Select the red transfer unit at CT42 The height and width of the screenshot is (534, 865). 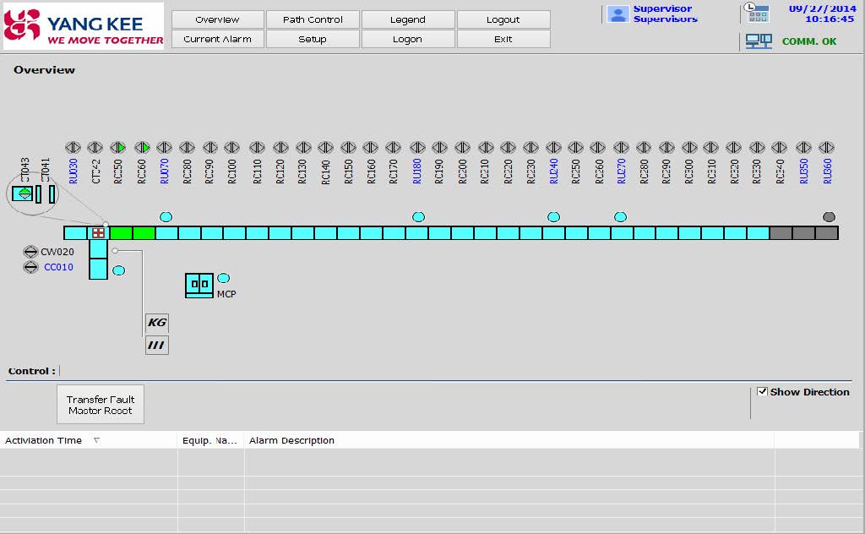(x=99, y=232)
